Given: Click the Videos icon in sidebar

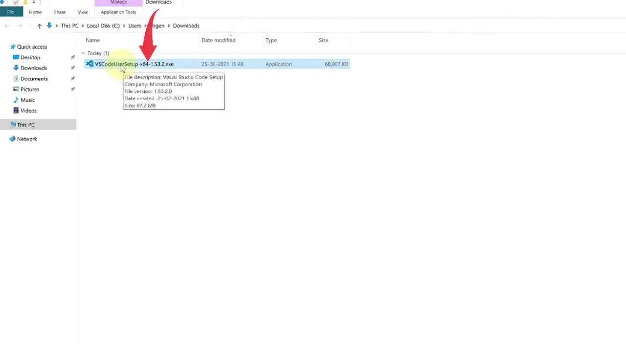Looking at the screenshot, I should [16, 110].
